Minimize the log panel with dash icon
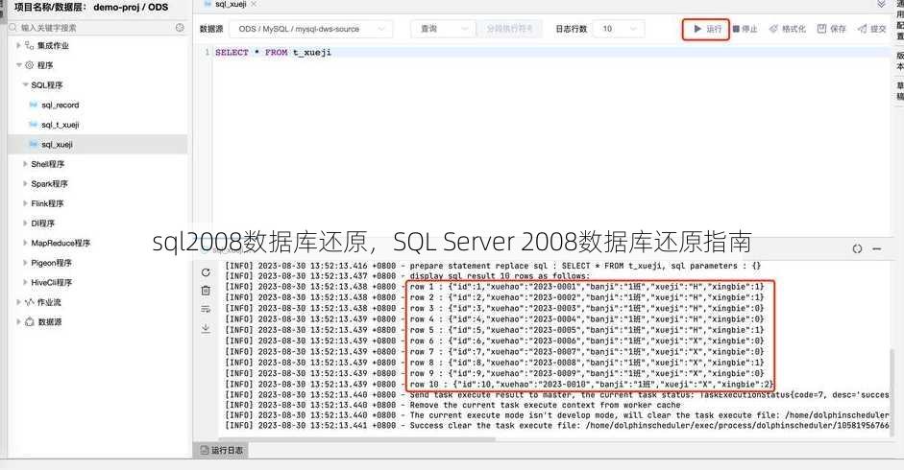This screenshot has height=470, width=904. [x=877, y=248]
